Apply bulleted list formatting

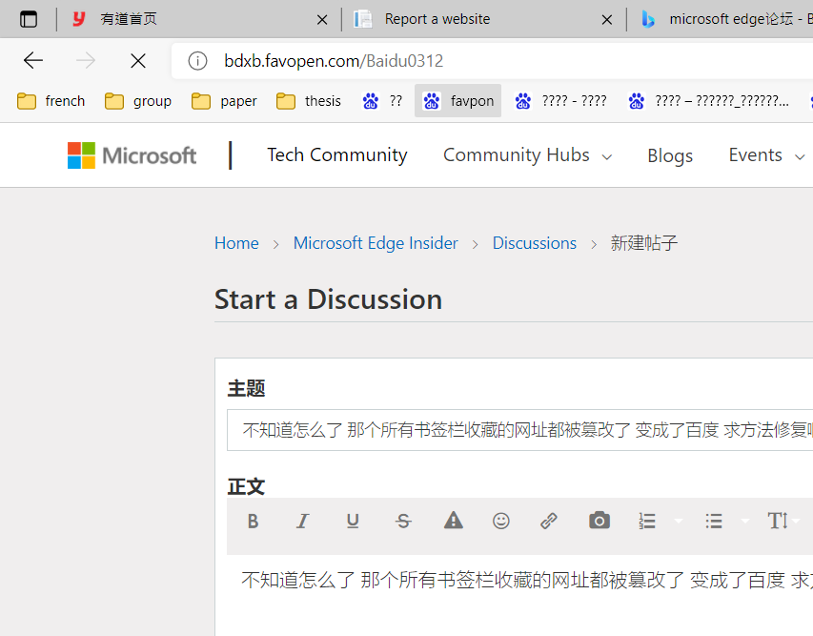click(x=714, y=521)
